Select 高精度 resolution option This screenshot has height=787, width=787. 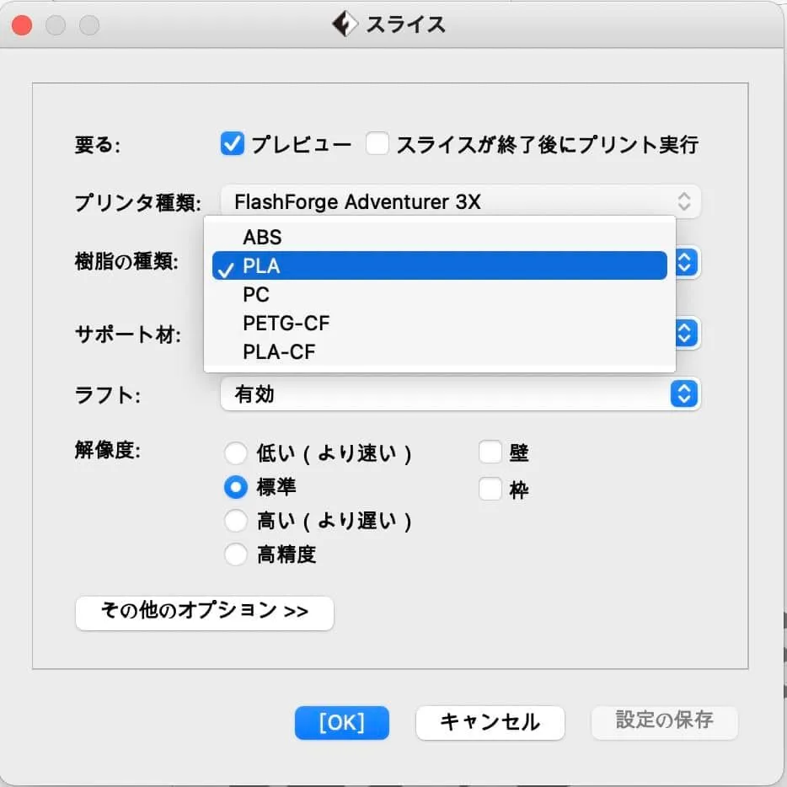[235, 554]
